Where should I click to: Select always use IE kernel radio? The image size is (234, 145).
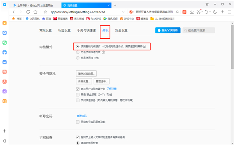tap(78, 58)
